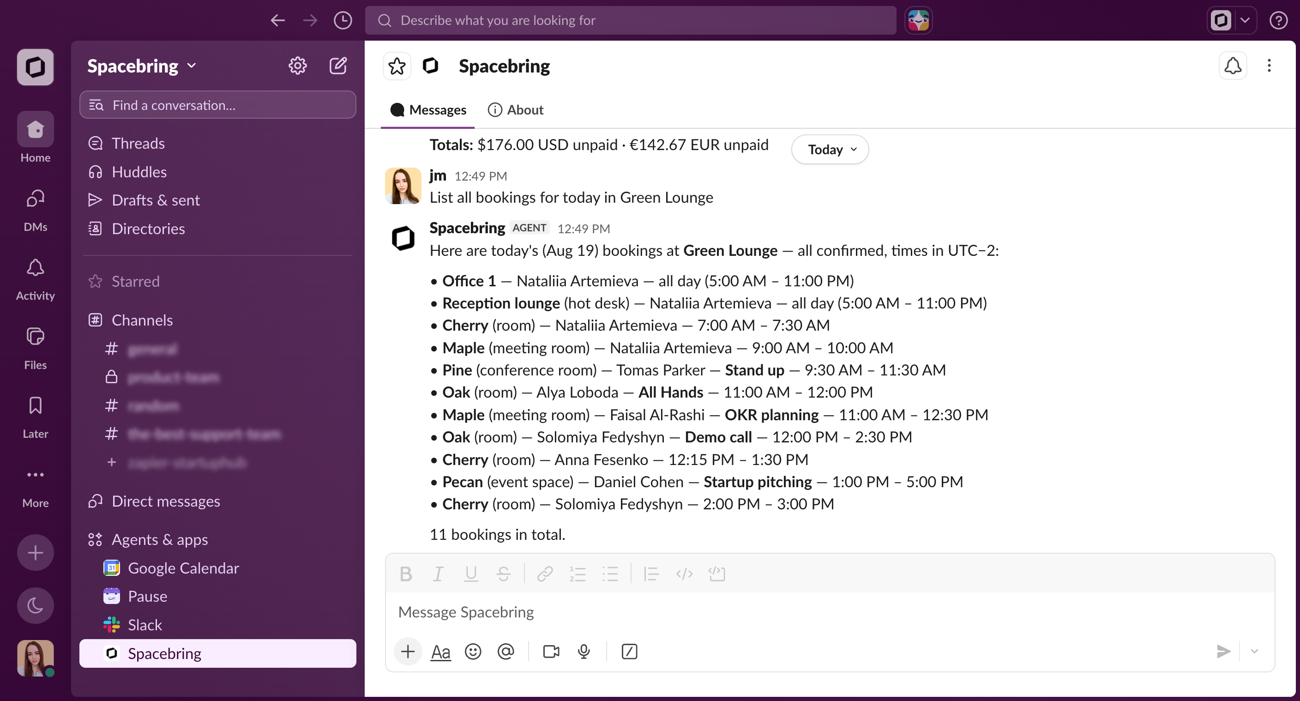
Task: Open the colorful AI assistant icon
Action: tap(919, 20)
